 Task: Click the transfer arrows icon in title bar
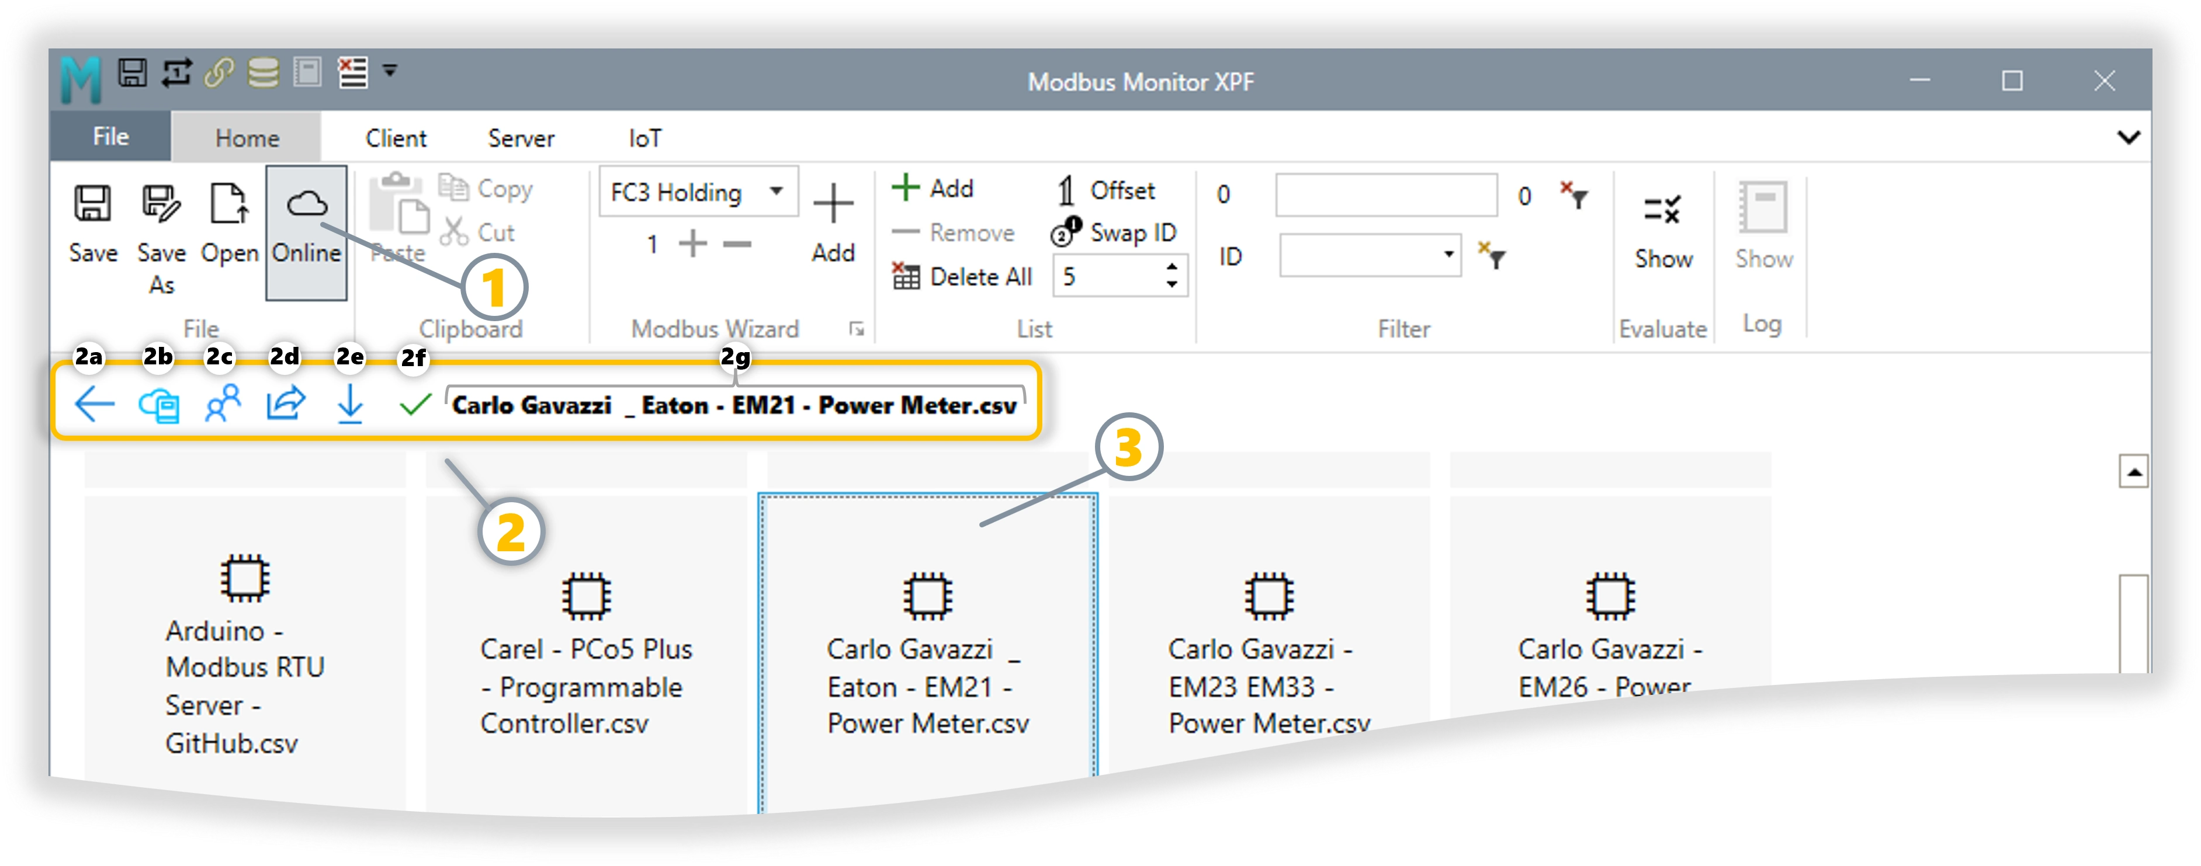tap(177, 72)
